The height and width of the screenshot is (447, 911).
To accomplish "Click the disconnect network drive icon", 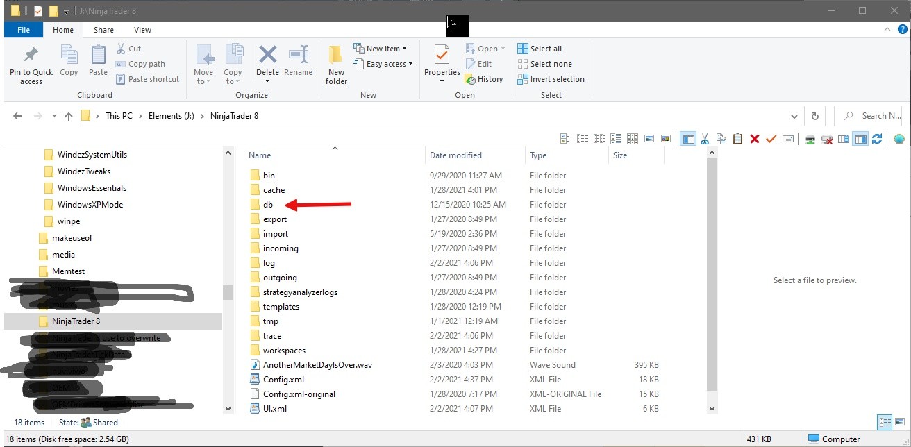I will point(827,139).
